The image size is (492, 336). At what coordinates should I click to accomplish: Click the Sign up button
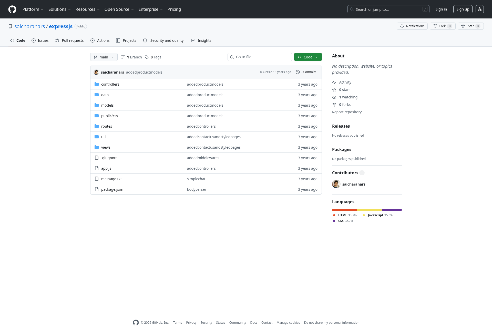(463, 9)
